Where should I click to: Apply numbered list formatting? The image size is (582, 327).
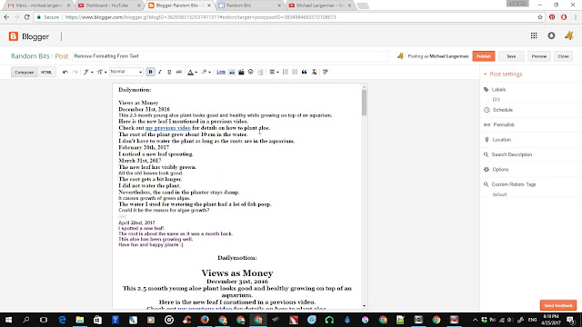pyautogui.click(x=285, y=72)
